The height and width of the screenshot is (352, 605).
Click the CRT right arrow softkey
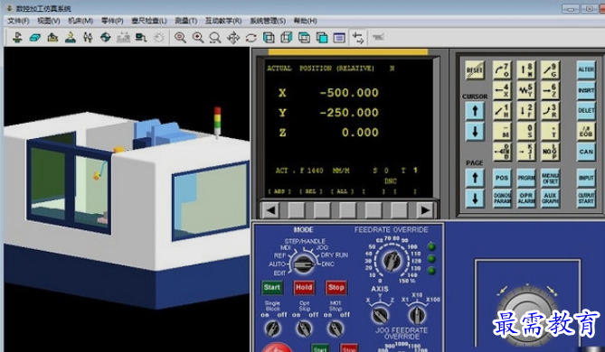tap(425, 210)
